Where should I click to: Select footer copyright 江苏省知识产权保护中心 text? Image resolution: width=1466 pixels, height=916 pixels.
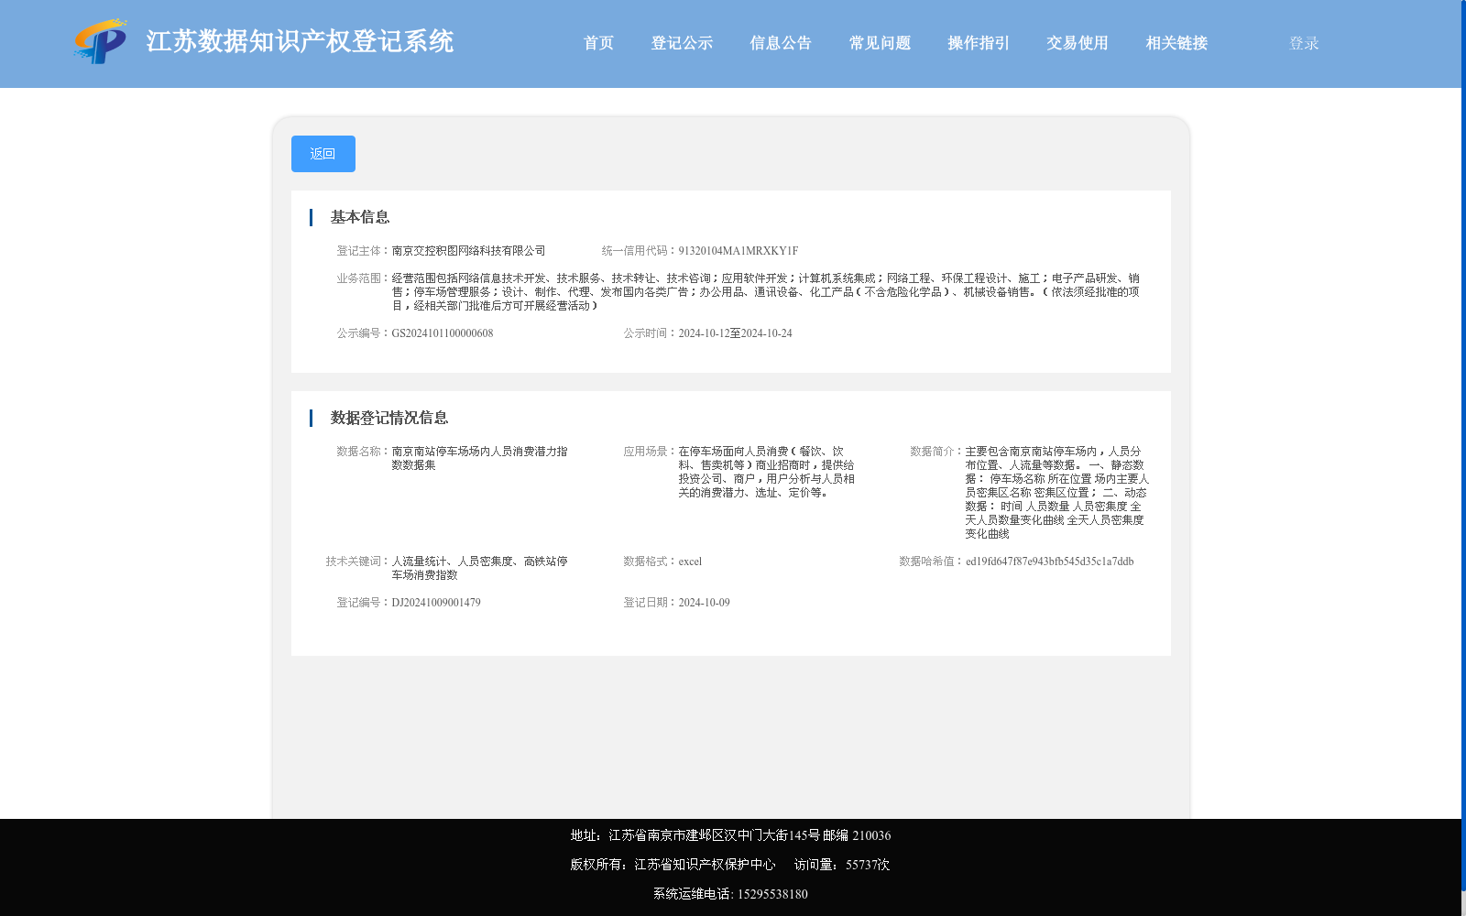(x=673, y=865)
